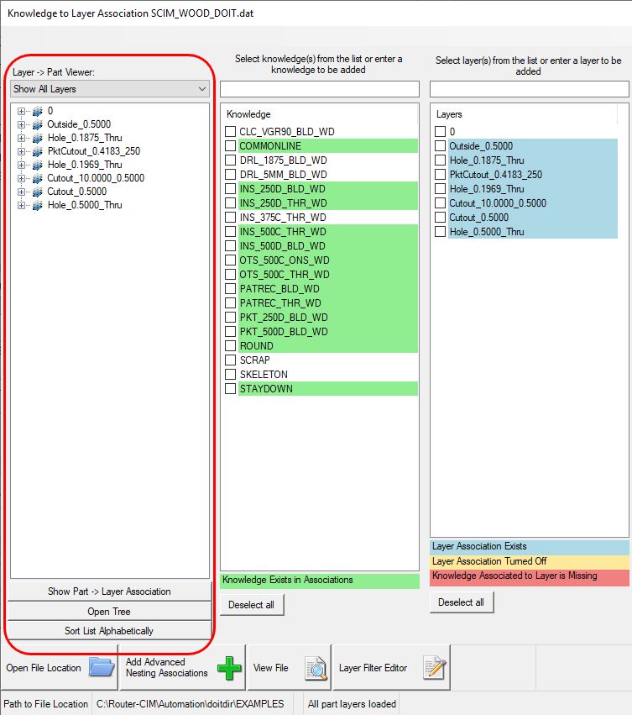Screen dimensions: 632x715
Task: Select the Outside_0.5000 layer icon in tree
Action: coord(37,124)
